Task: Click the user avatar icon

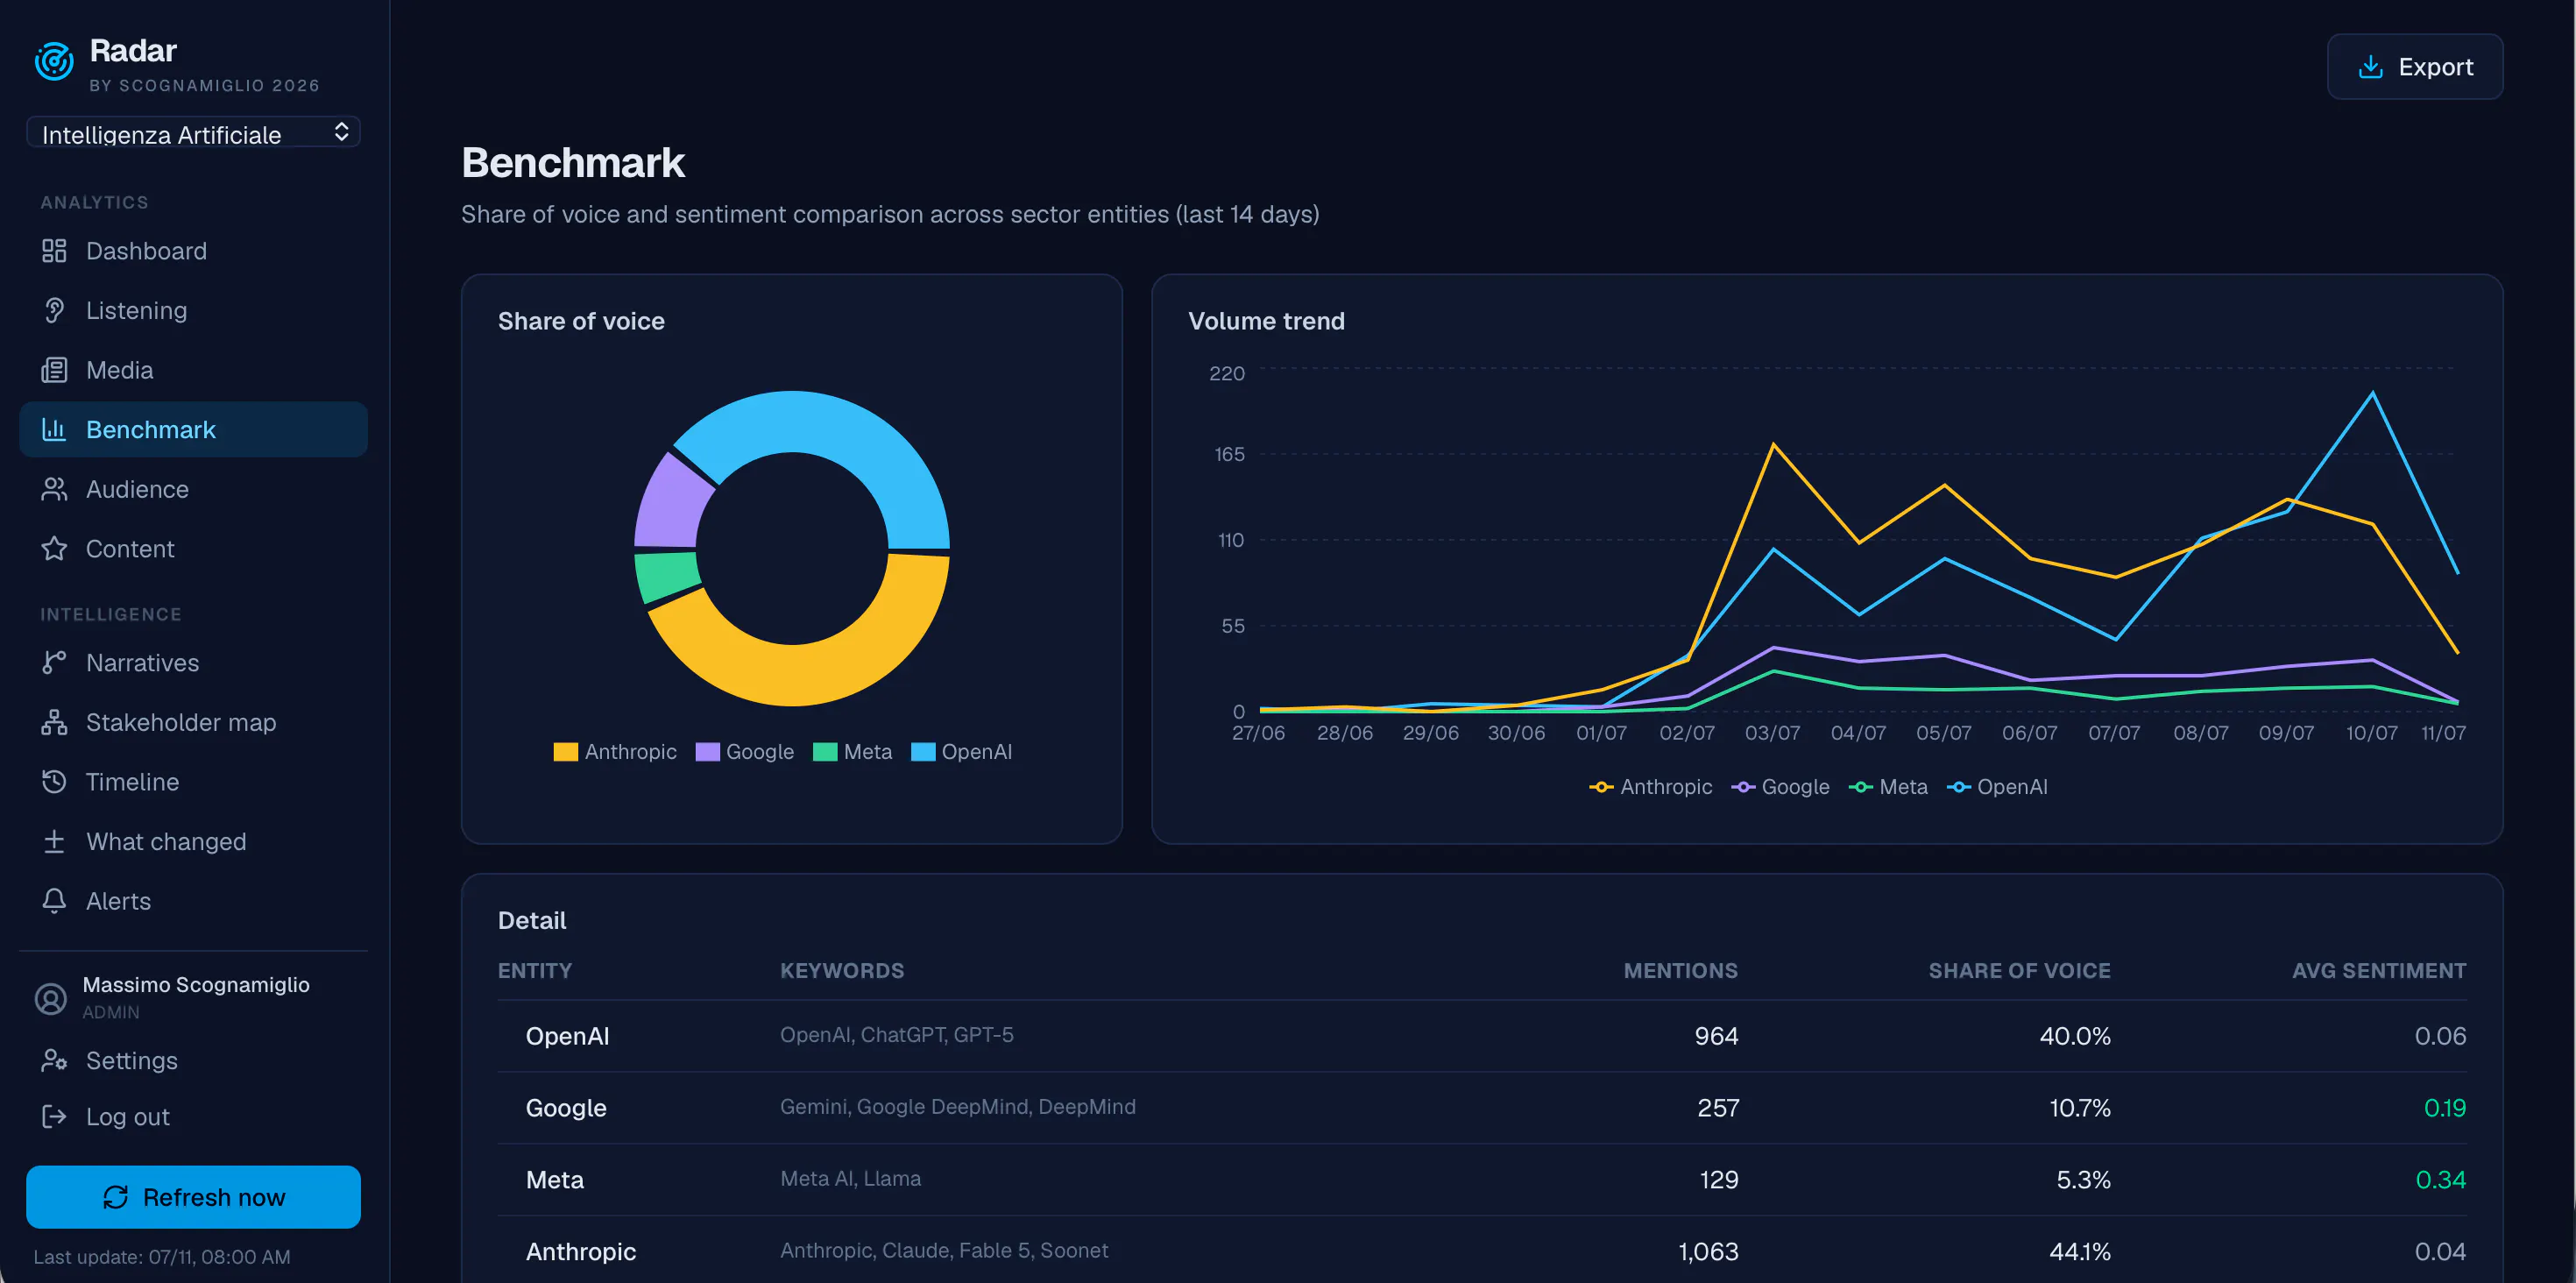Action: [51, 998]
